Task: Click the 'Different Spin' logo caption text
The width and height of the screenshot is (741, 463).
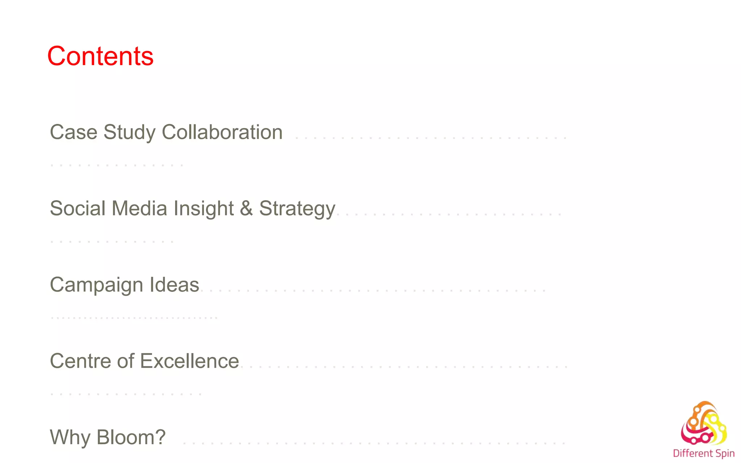Action: coord(704,454)
